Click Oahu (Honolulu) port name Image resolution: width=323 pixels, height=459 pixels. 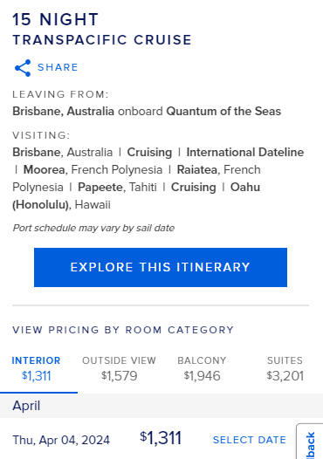(x=136, y=195)
